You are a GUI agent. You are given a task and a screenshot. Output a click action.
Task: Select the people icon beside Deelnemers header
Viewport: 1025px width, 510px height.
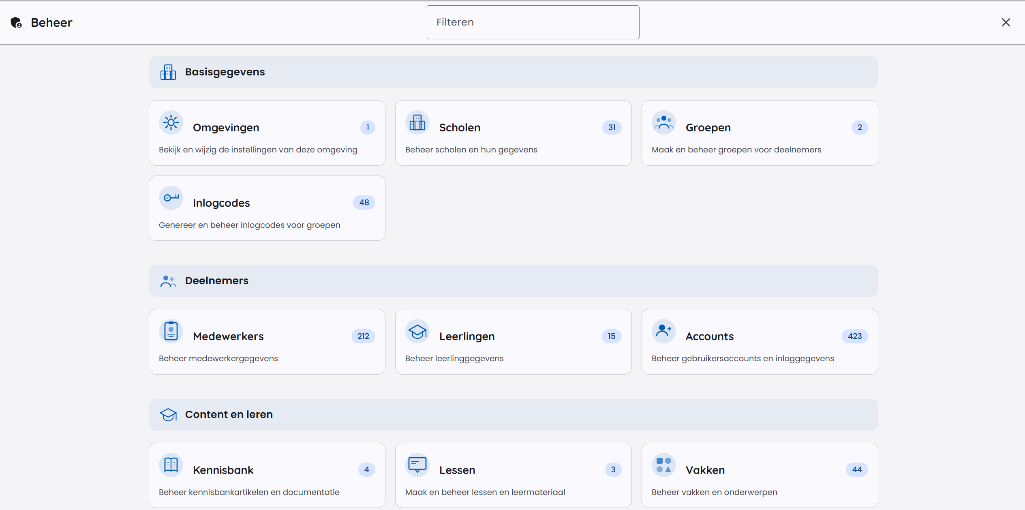tap(168, 281)
